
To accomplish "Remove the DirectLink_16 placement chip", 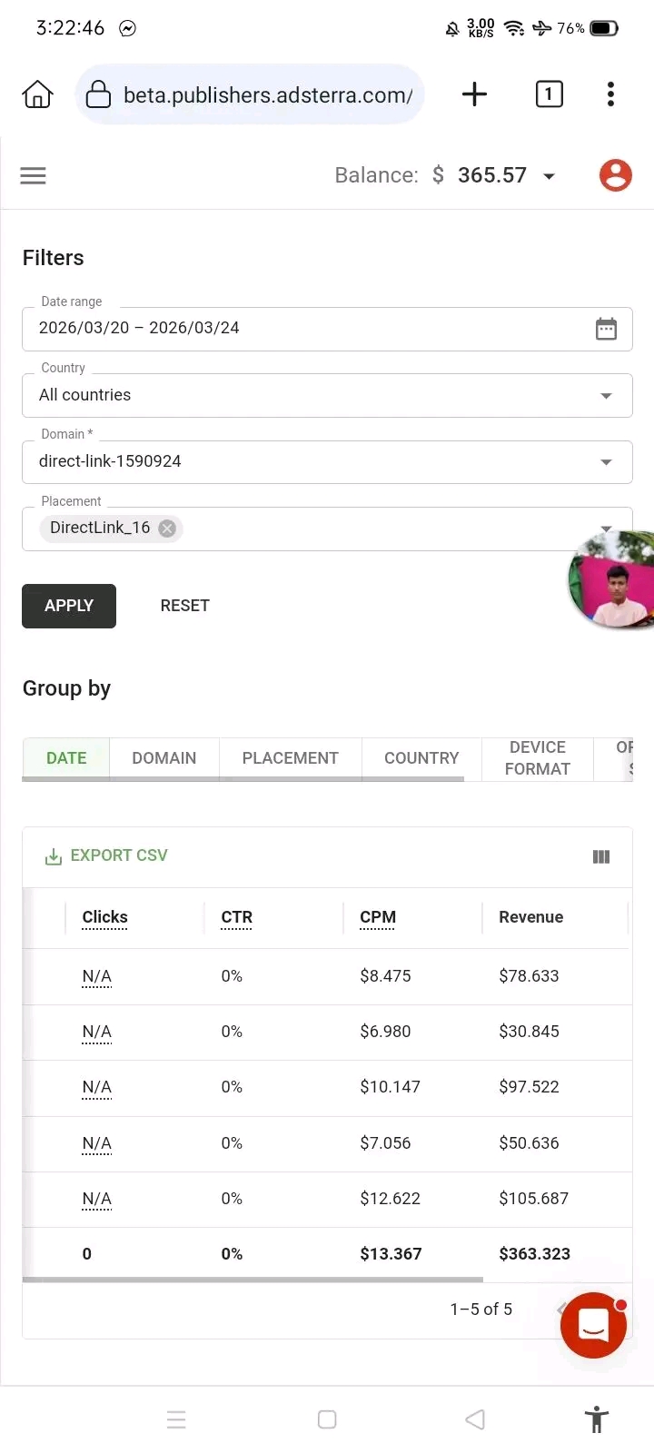I will click(x=167, y=529).
